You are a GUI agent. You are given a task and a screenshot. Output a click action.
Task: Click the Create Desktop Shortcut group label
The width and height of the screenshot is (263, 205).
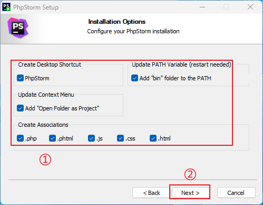pyautogui.click(x=50, y=64)
